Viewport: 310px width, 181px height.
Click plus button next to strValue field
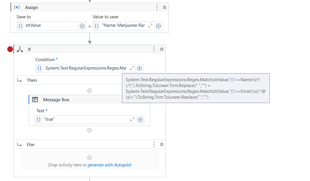(x=82, y=26)
